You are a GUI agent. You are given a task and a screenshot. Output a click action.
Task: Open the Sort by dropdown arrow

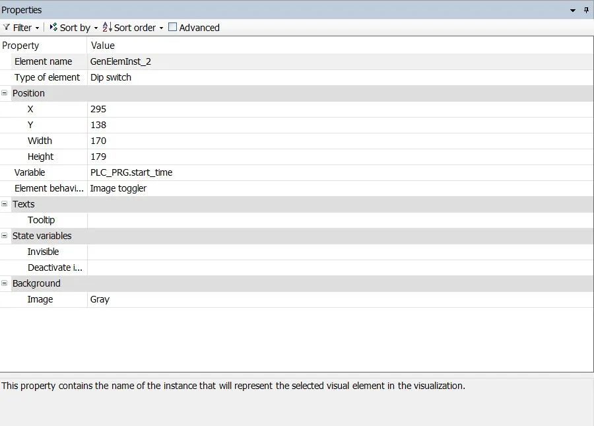[x=96, y=28]
